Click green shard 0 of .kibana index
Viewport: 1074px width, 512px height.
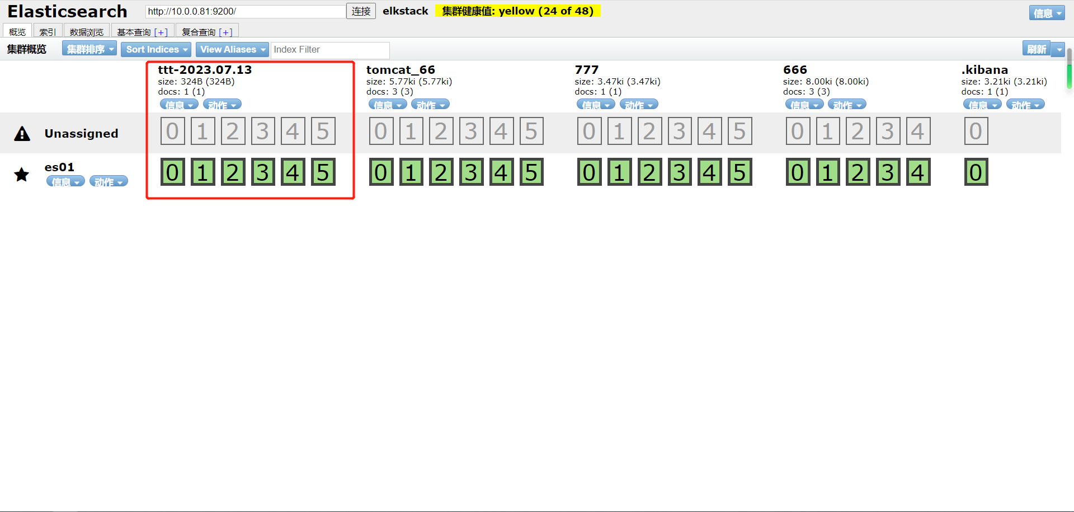pos(976,172)
